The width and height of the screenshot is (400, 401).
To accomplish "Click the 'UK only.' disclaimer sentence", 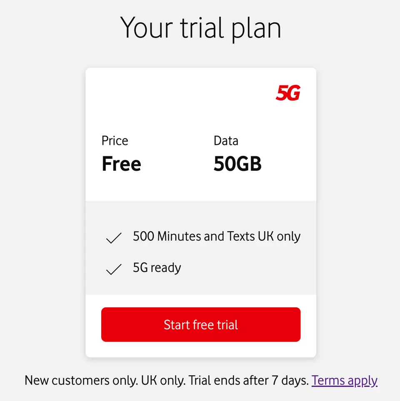I will pyautogui.click(x=163, y=381).
